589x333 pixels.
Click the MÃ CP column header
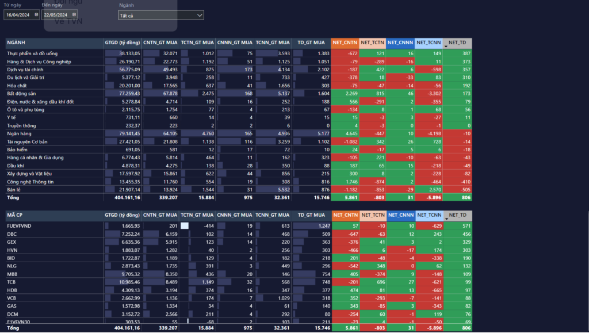click(x=15, y=216)
